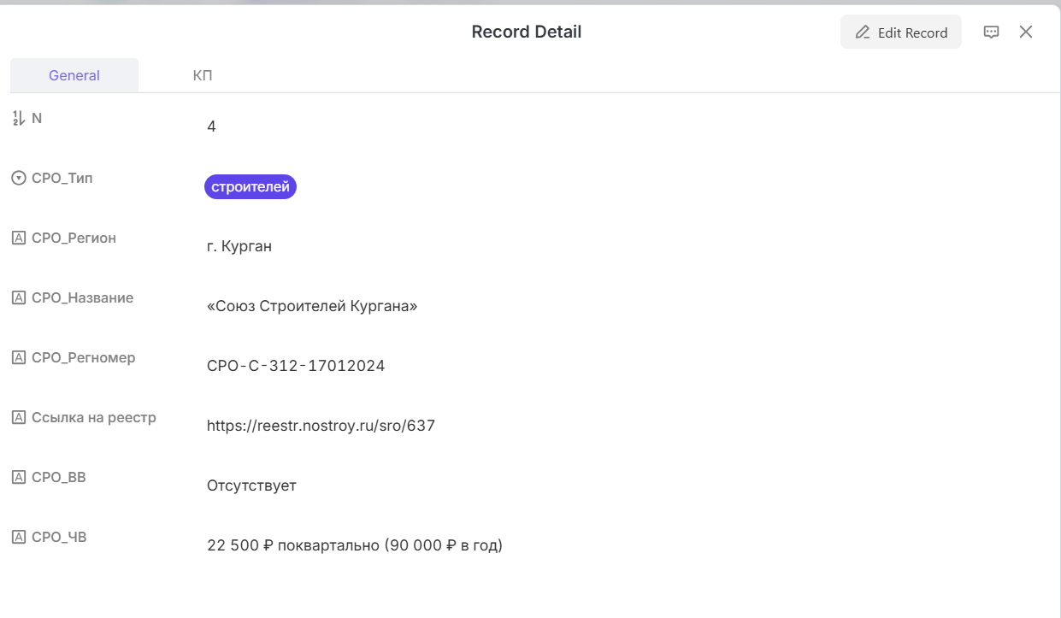Click the text field icon beside СРО_Регион
Image resolution: width=1061 pixels, height=618 pixels.
(18, 238)
